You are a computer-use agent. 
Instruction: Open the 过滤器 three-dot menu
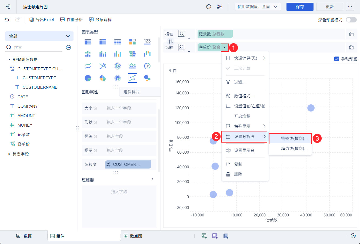pos(152,180)
